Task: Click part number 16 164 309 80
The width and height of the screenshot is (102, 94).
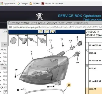Action: (x=95, y=45)
